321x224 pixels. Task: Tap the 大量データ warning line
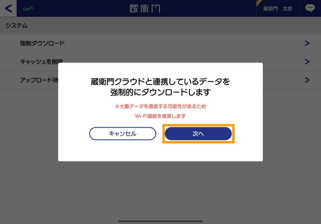pyautogui.click(x=160, y=107)
